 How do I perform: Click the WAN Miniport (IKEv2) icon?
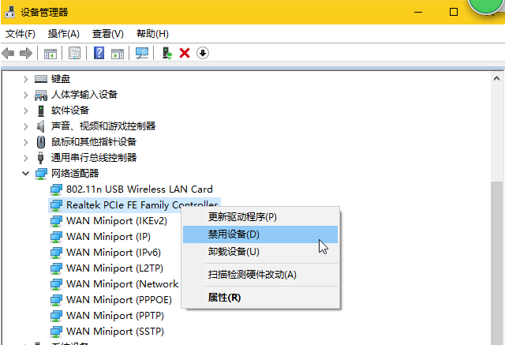[56, 221]
